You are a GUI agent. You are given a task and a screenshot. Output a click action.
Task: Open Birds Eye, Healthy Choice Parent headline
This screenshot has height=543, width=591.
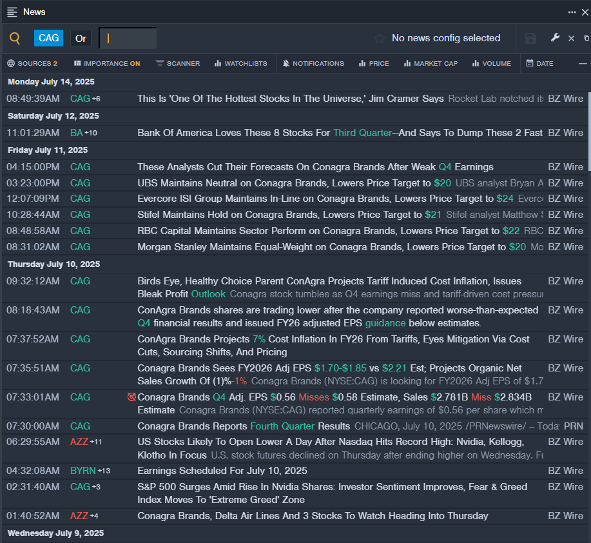coord(329,288)
